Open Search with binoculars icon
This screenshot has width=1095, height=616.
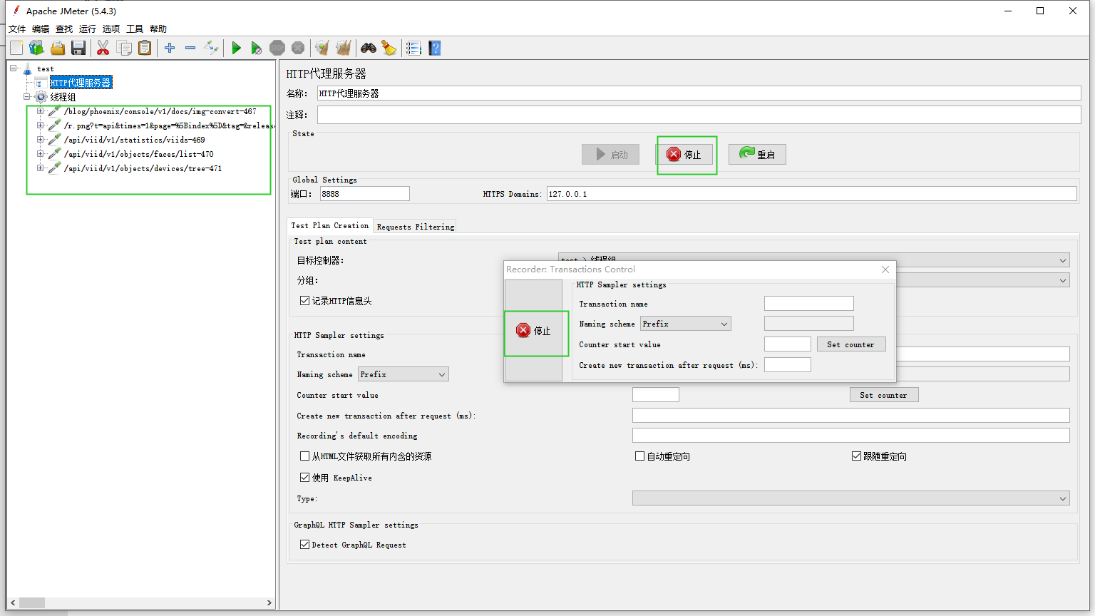(x=369, y=48)
